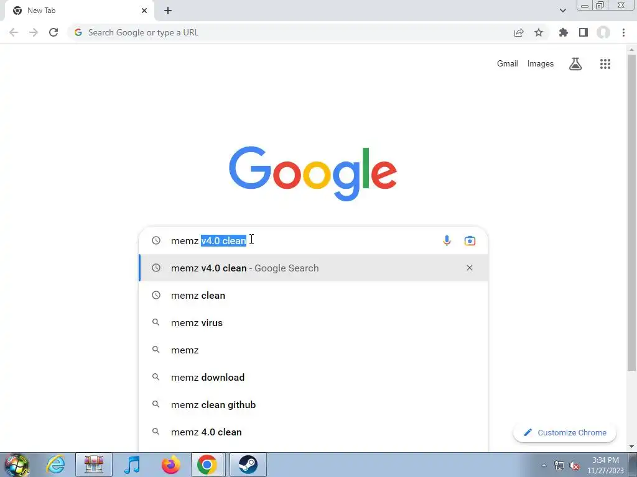Toggle the Chrome side panel icon

coord(584,32)
